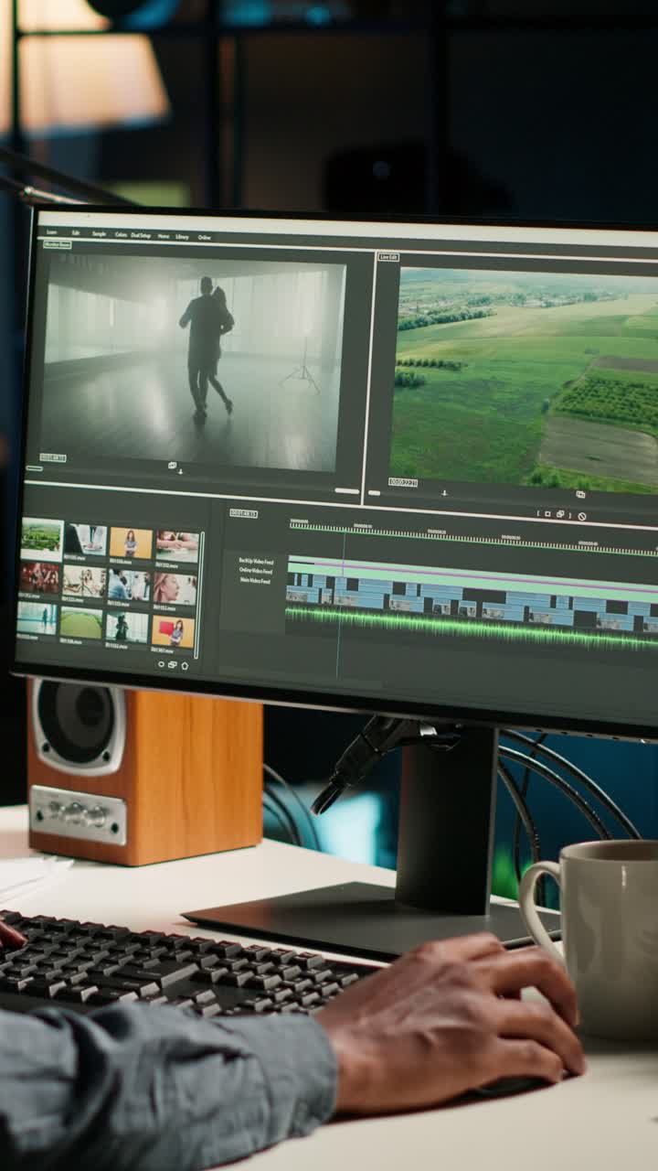Click the circle icon under media bin
Viewport: 658px width, 1171px height.
pyautogui.click(x=161, y=663)
